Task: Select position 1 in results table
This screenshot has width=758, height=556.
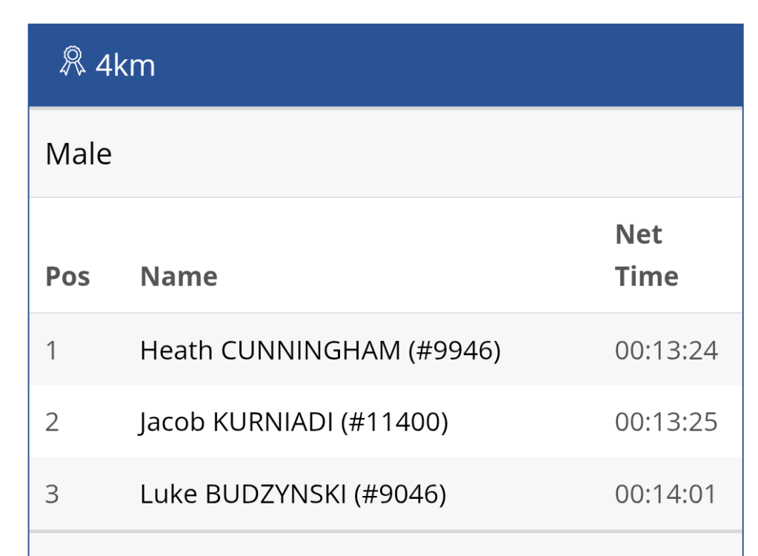Action: 51,350
